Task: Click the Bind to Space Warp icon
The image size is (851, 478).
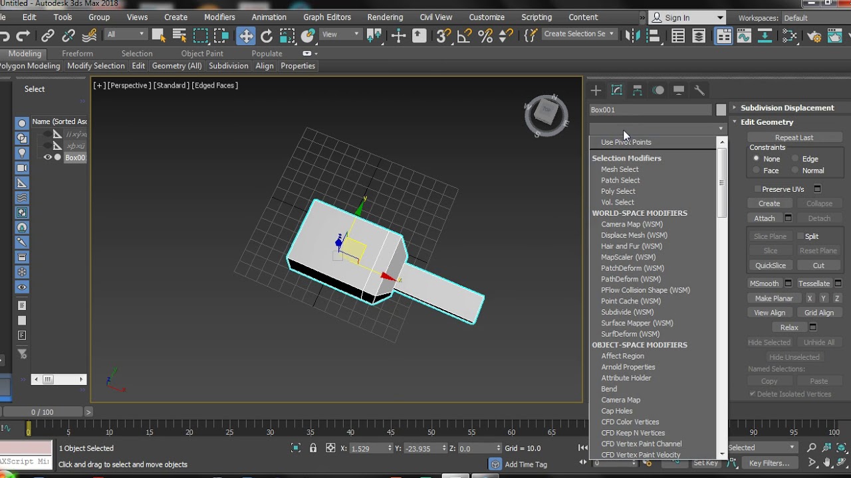Action: tap(88, 36)
